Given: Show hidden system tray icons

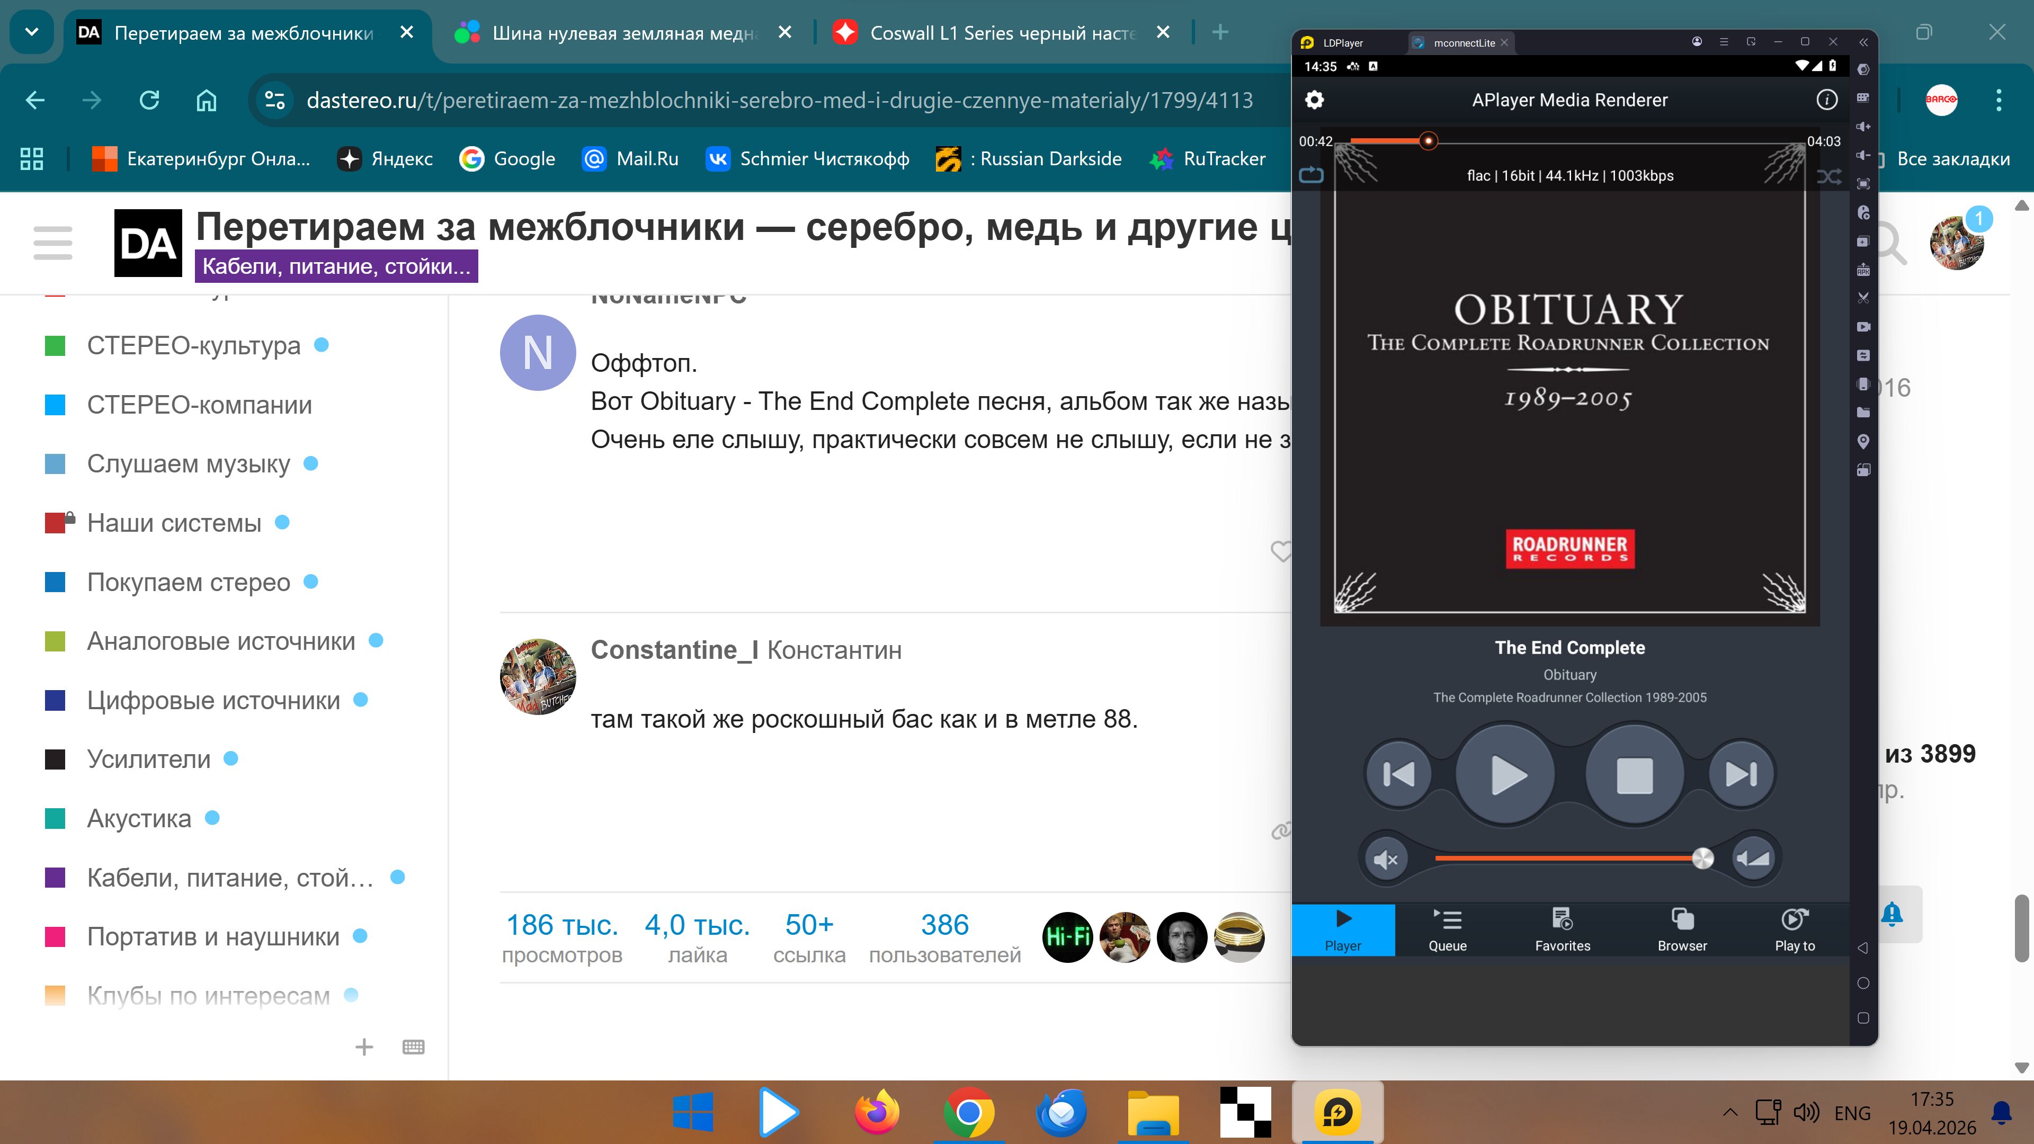Looking at the screenshot, I should coord(1729,1112).
